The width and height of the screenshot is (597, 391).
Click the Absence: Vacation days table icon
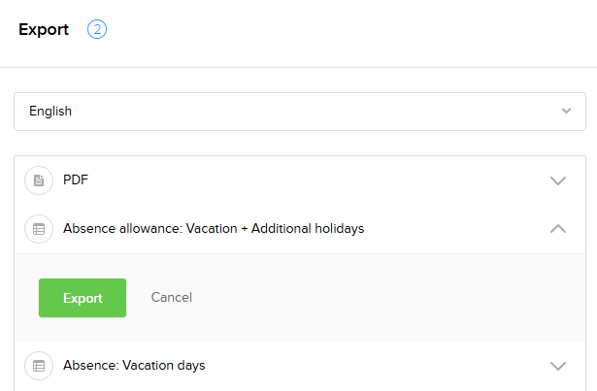(39, 366)
